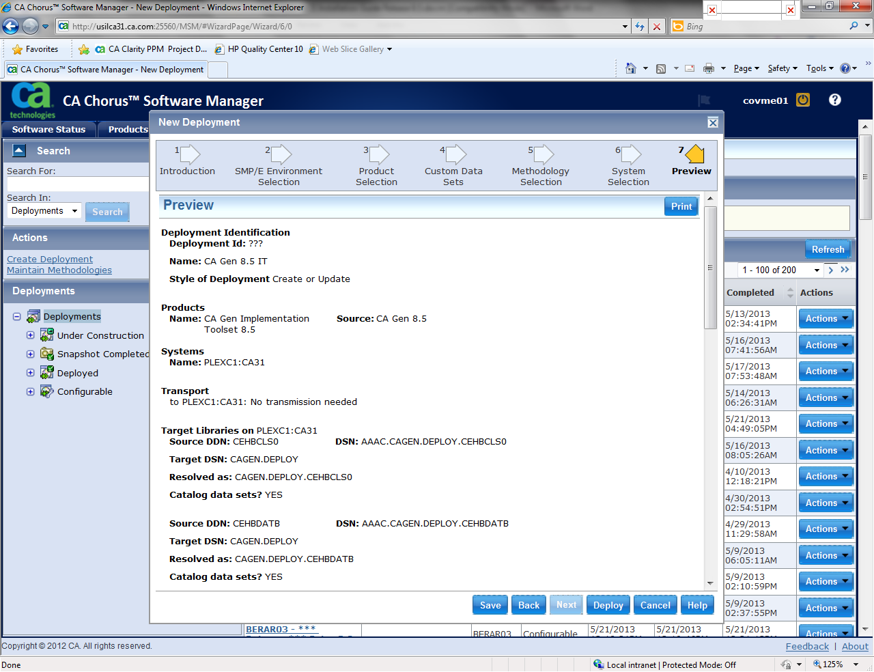Viewport: 874px width, 672px height.
Task: Collapse the Deployments root tree node
Action: click(17, 316)
